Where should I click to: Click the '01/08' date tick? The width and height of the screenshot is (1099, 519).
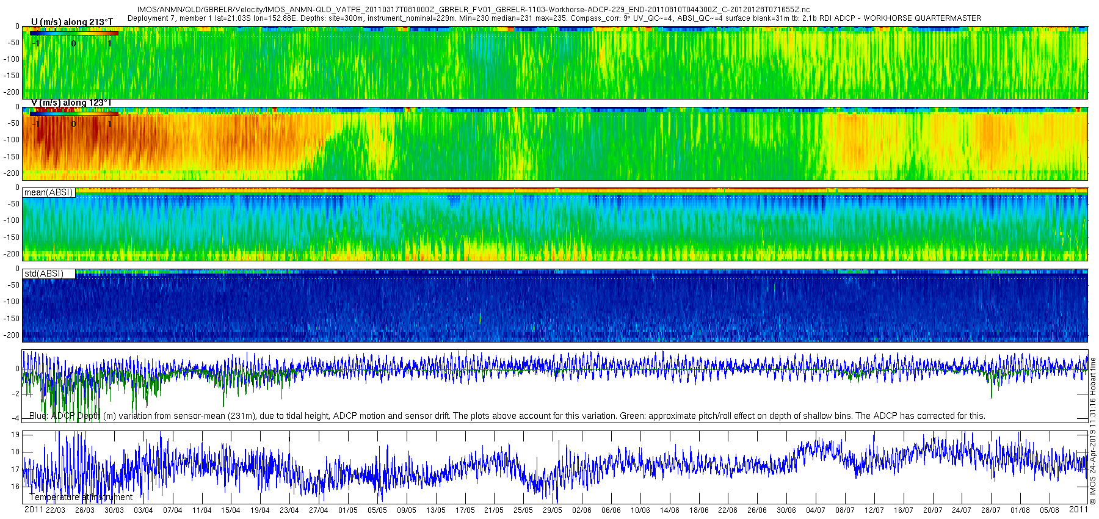click(1020, 510)
